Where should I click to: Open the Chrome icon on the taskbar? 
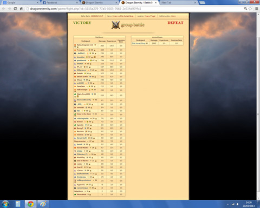(x=30, y=204)
